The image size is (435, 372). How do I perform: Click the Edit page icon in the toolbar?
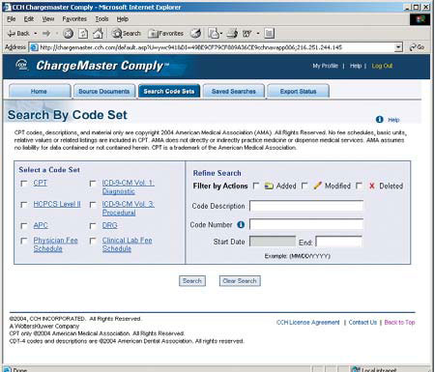coord(246,33)
